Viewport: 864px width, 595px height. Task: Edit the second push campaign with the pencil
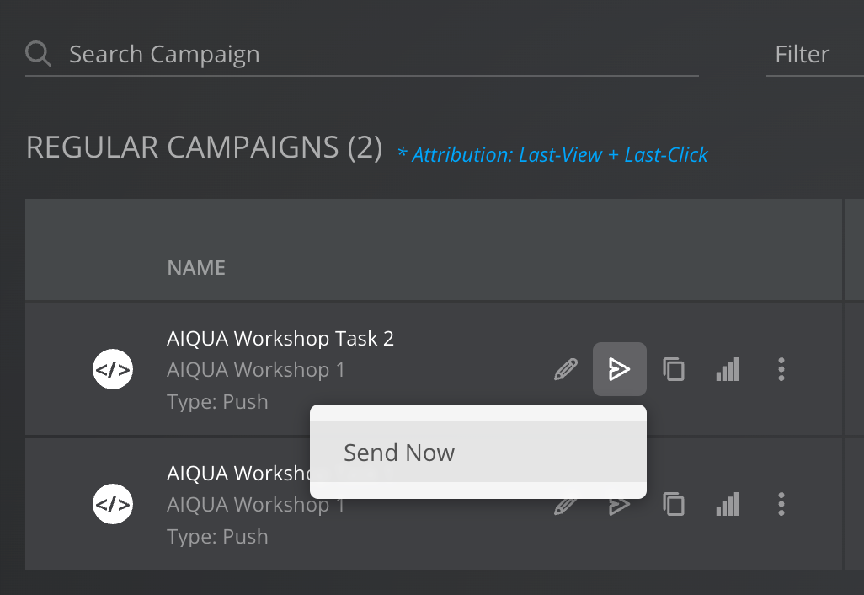pyautogui.click(x=566, y=504)
